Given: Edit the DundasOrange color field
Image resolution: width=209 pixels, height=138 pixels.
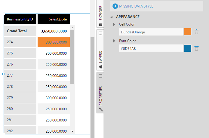Looking at the screenshot, I should tap(151, 32).
